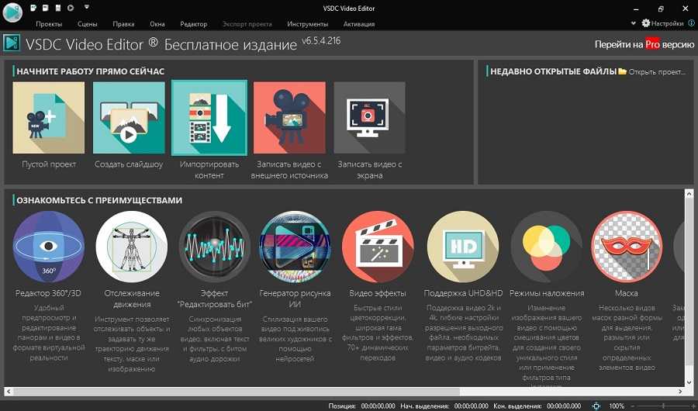This screenshot has width=698, height=411.
Task: Click the Empty project (Пустой проект) icon
Action: point(49,118)
